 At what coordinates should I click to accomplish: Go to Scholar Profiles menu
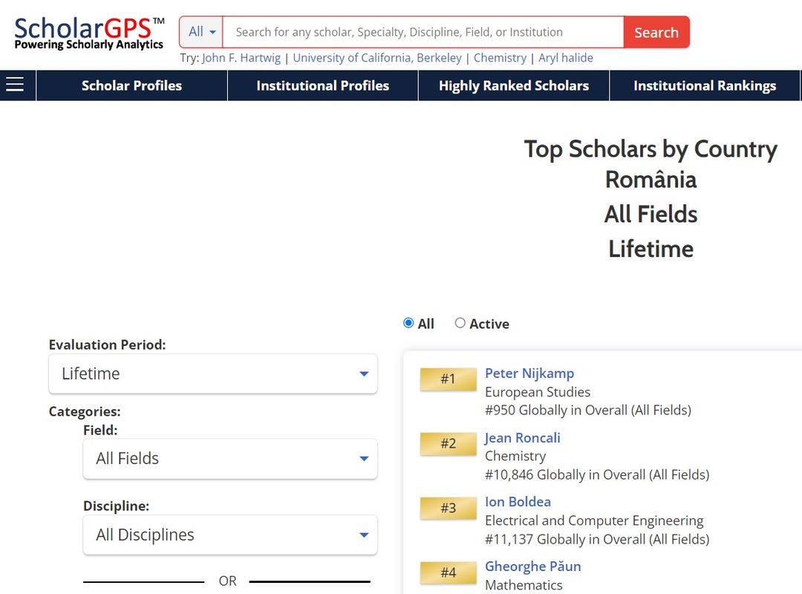tap(131, 85)
